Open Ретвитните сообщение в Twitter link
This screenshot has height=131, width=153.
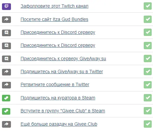(x=55, y=84)
